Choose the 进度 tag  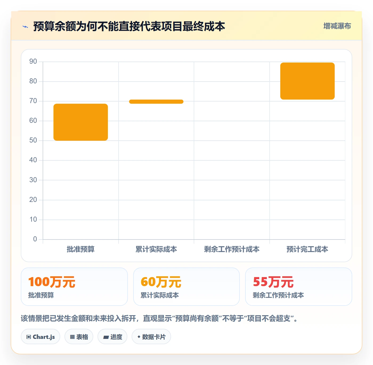[112, 337]
